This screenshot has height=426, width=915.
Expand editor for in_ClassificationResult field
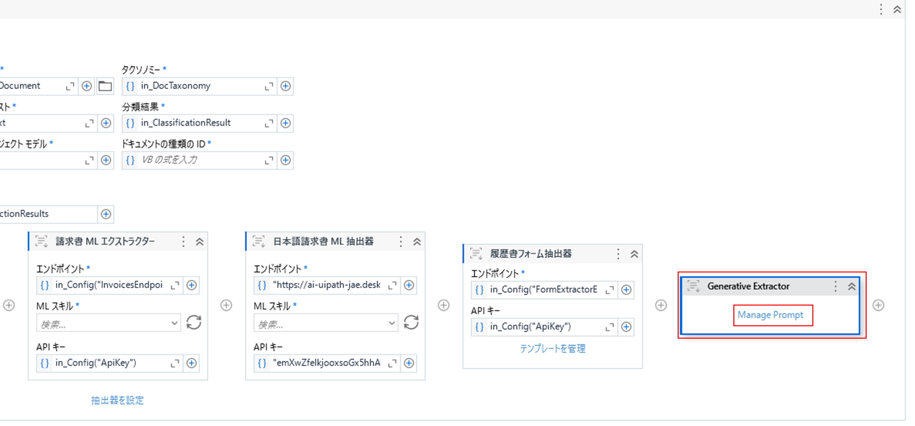point(269,123)
